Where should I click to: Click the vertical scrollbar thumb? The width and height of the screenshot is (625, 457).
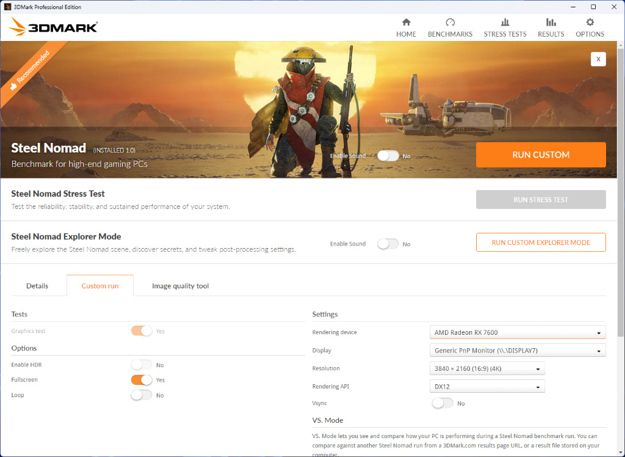(x=621, y=192)
